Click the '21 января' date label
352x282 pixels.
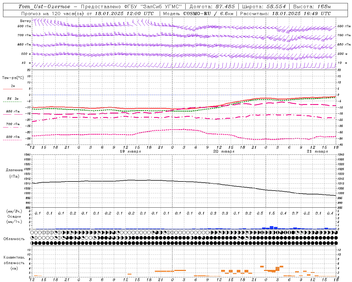tap(317, 151)
